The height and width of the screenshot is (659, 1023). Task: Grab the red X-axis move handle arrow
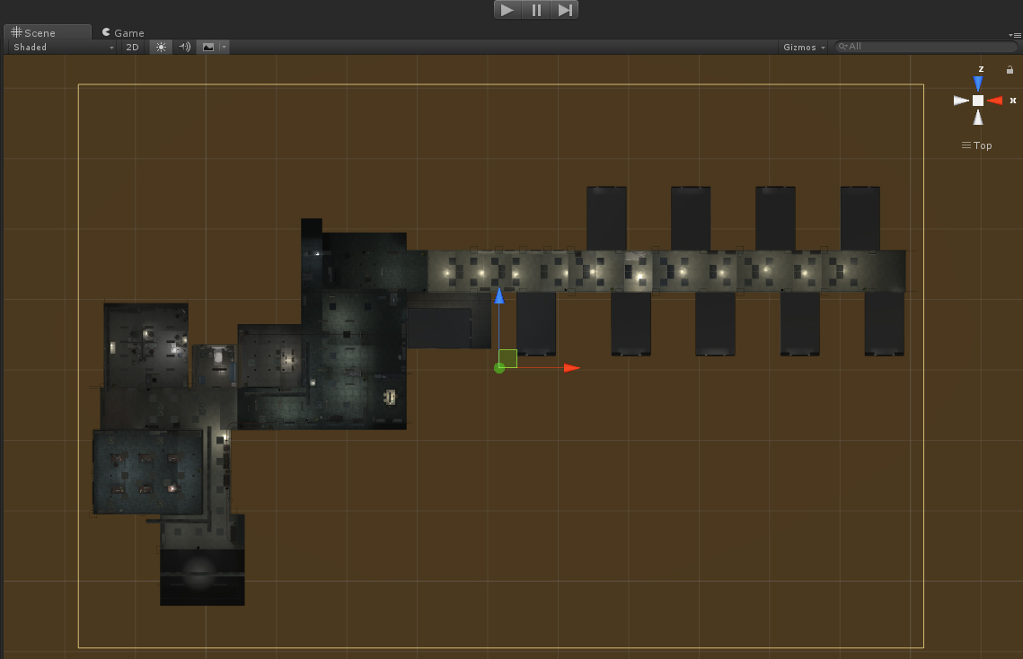[571, 368]
